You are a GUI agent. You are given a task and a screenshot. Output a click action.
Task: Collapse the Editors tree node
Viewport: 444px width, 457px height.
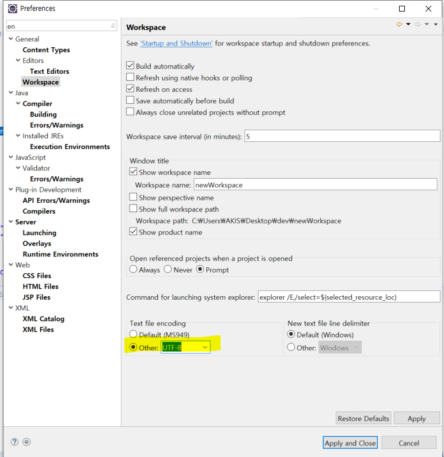[18, 61]
